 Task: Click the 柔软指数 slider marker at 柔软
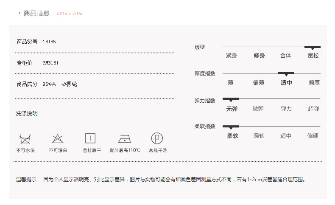(231, 127)
